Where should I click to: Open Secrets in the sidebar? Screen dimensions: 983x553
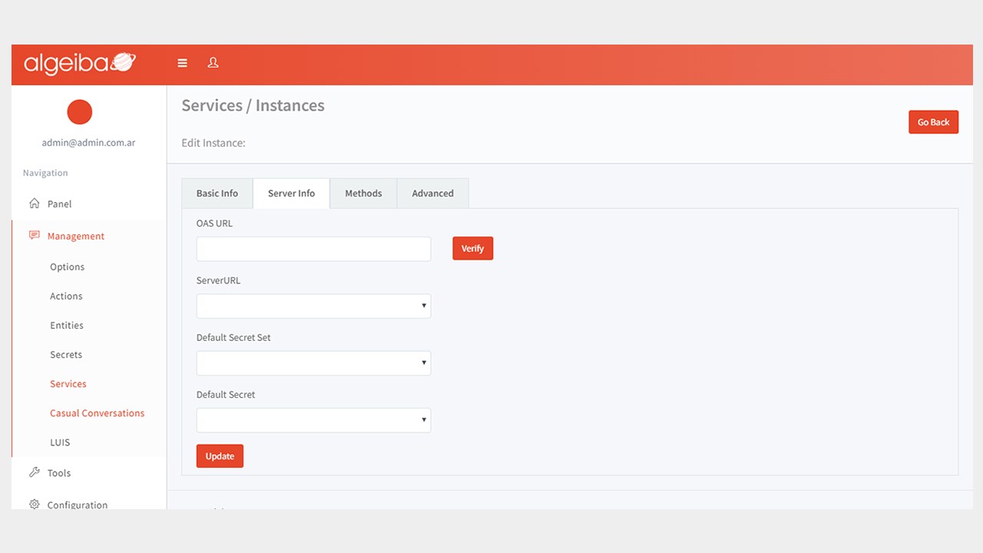tap(66, 355)
